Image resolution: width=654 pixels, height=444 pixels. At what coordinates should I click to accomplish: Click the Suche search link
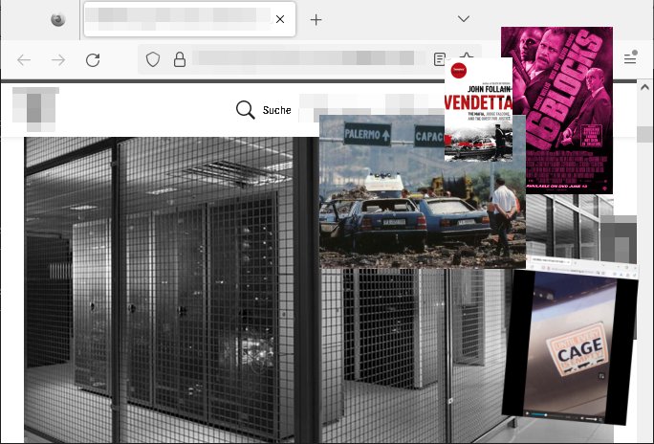click(x=276, y=110)
